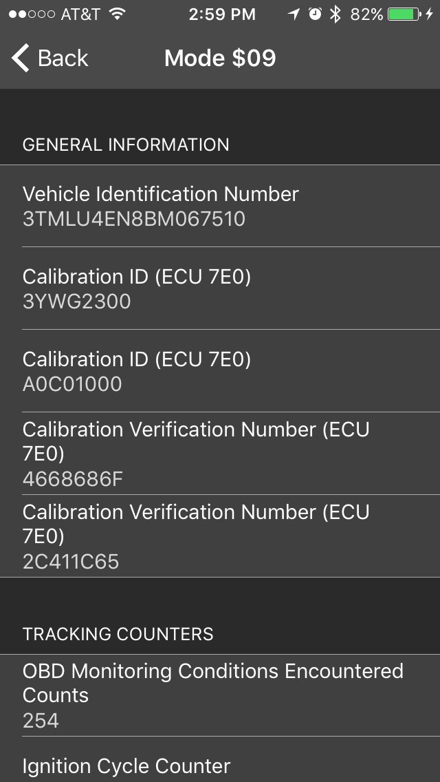This screenshot has height=782, width=440.
Task: Select Calibration Verification Number 2C411C65 row
Action: pos(220,536)
